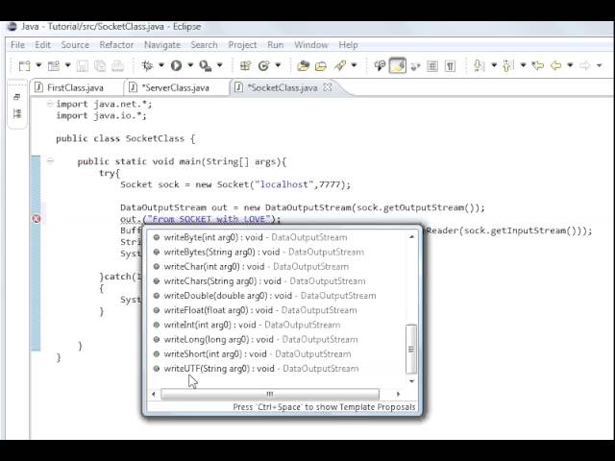
Task: Click the Last Edit Location icon
Action: pyautogui.click(x=537, y=65)
